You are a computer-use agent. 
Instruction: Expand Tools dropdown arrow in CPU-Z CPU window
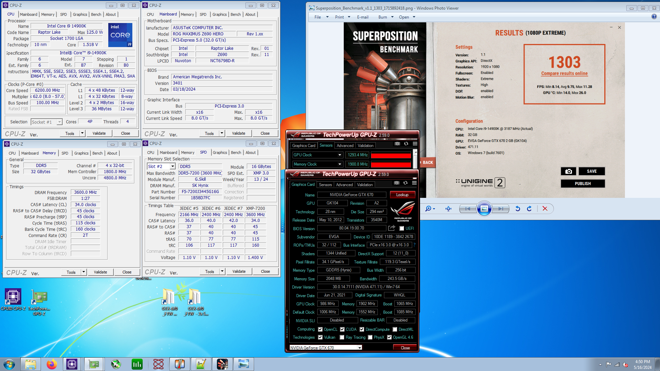pyautogui.click(x=82, y=133)
